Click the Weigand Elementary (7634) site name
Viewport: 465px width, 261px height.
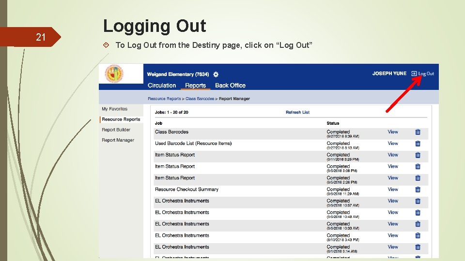tap(178, 74)
